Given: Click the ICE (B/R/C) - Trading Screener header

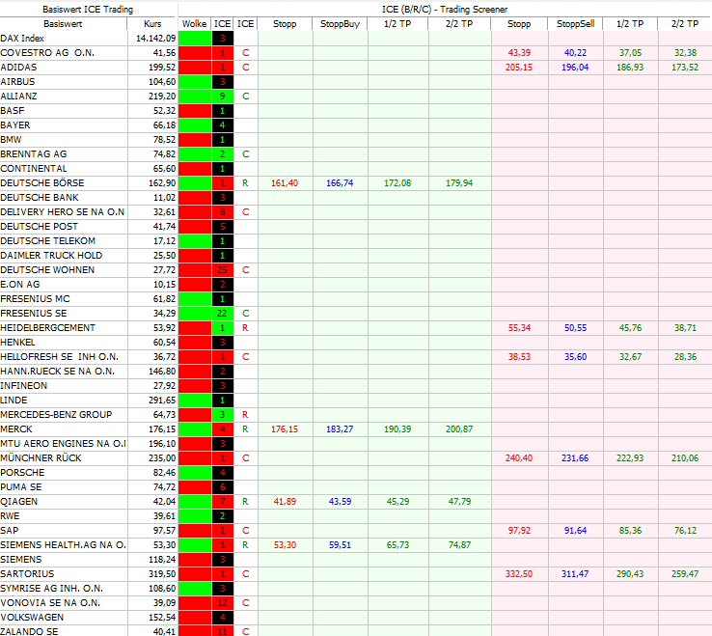Looking at the screenshot, I should click(445, 9).
